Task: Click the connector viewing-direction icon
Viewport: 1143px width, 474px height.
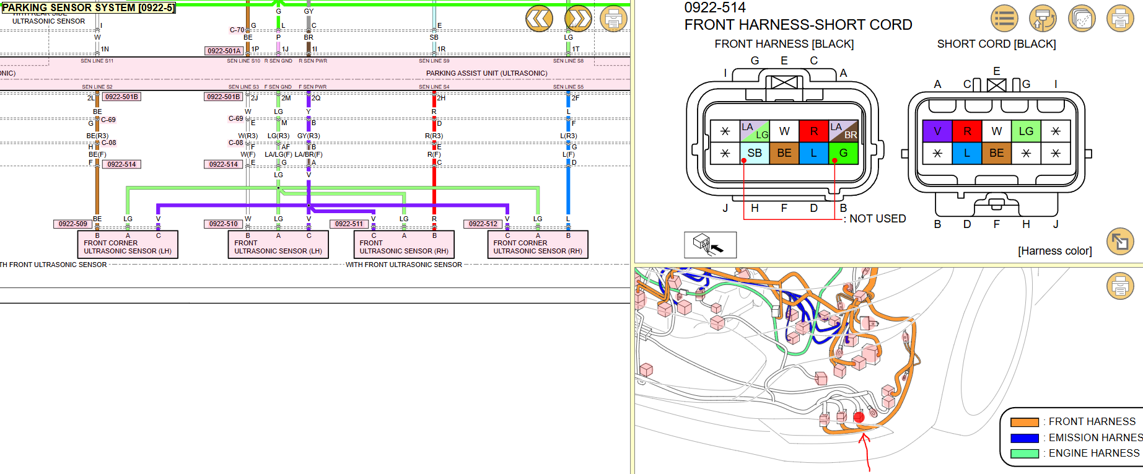Action: [710, 245]
